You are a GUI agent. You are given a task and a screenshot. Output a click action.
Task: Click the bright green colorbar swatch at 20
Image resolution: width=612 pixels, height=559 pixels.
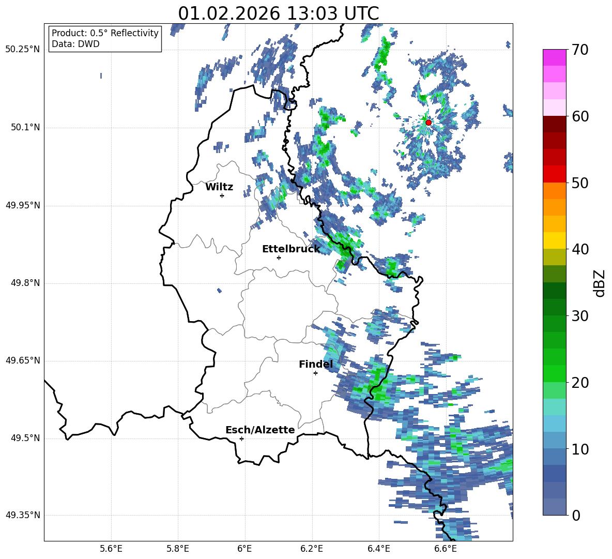(555, 373)
